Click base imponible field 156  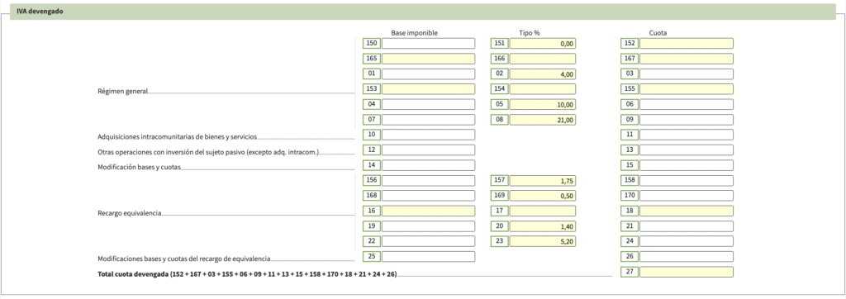tap(429, 181)
